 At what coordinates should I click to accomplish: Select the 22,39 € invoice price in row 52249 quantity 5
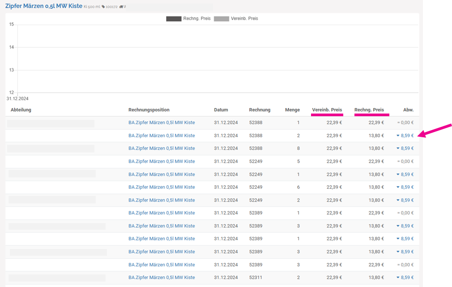376,161
